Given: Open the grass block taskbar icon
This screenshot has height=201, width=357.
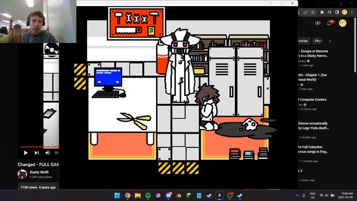Looking at the screenshot, I should (189, 195).
